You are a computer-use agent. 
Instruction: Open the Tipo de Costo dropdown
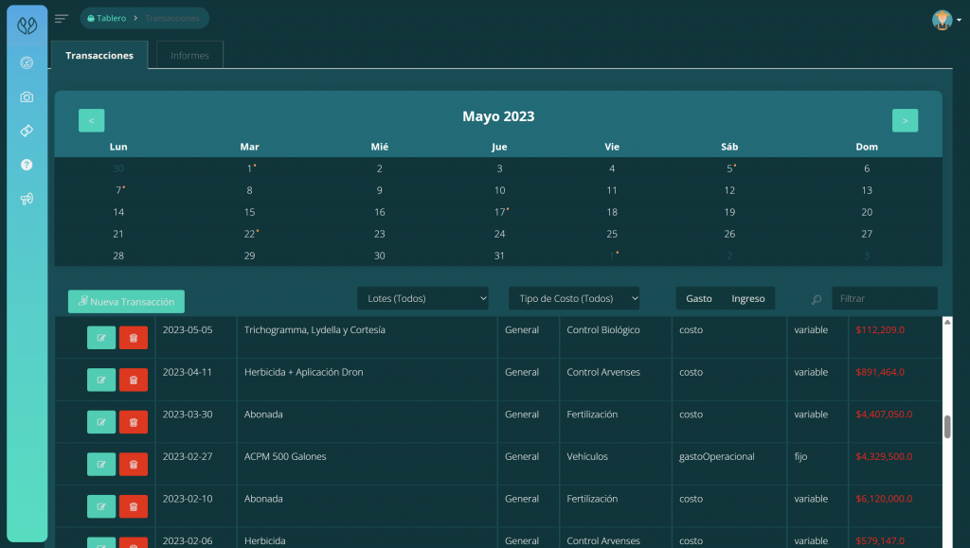[574, 297]
